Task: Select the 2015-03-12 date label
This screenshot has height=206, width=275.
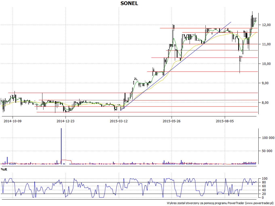Action: click(118, 121)
